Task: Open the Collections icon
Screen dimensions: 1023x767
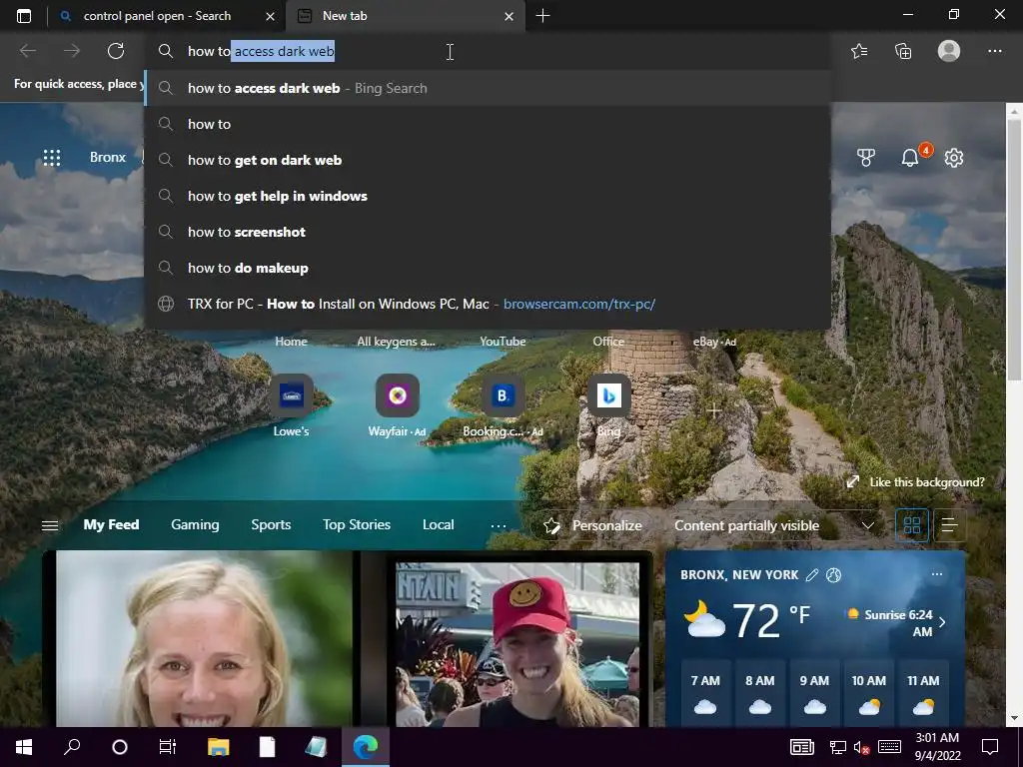Action: click(x=903, y=51)
